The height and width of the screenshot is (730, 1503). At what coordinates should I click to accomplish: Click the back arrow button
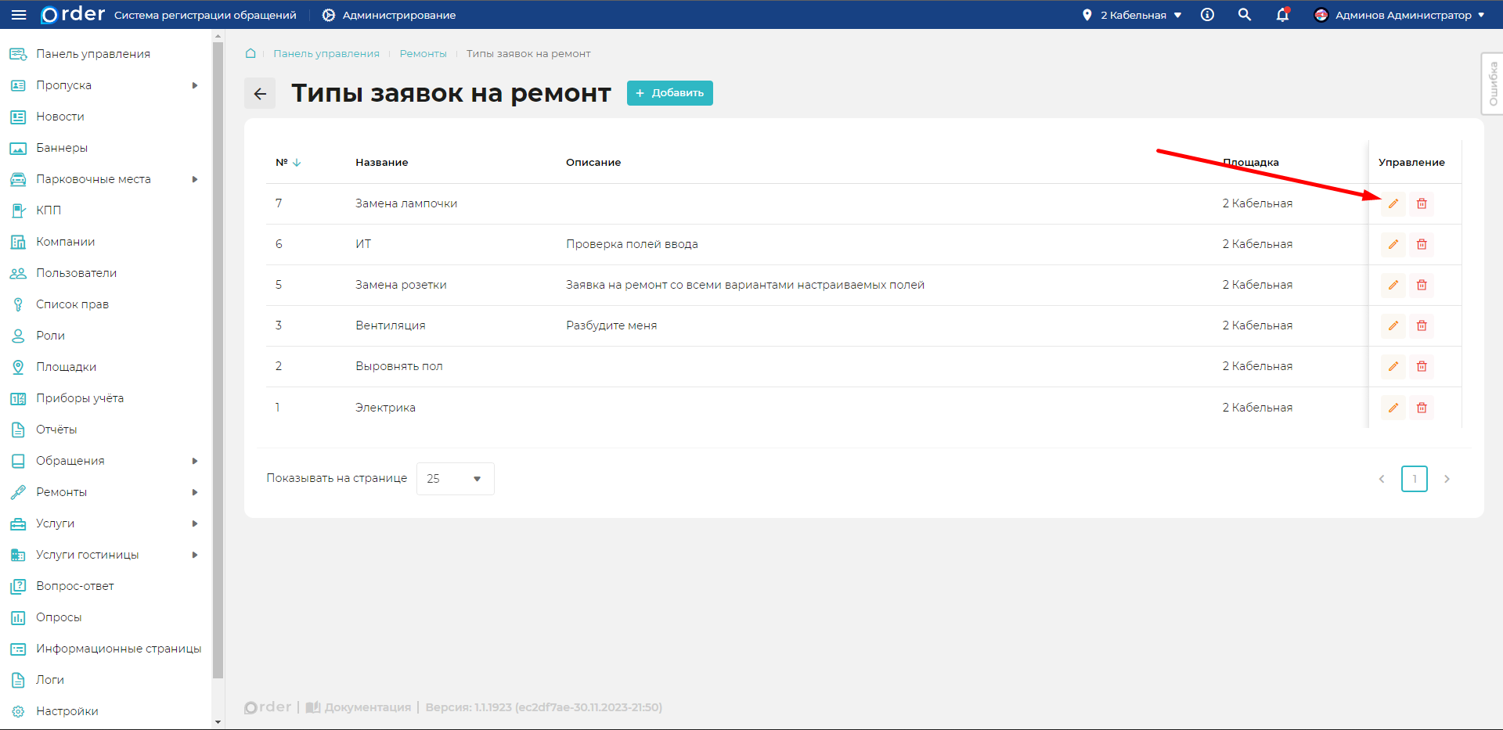(260, 93)
